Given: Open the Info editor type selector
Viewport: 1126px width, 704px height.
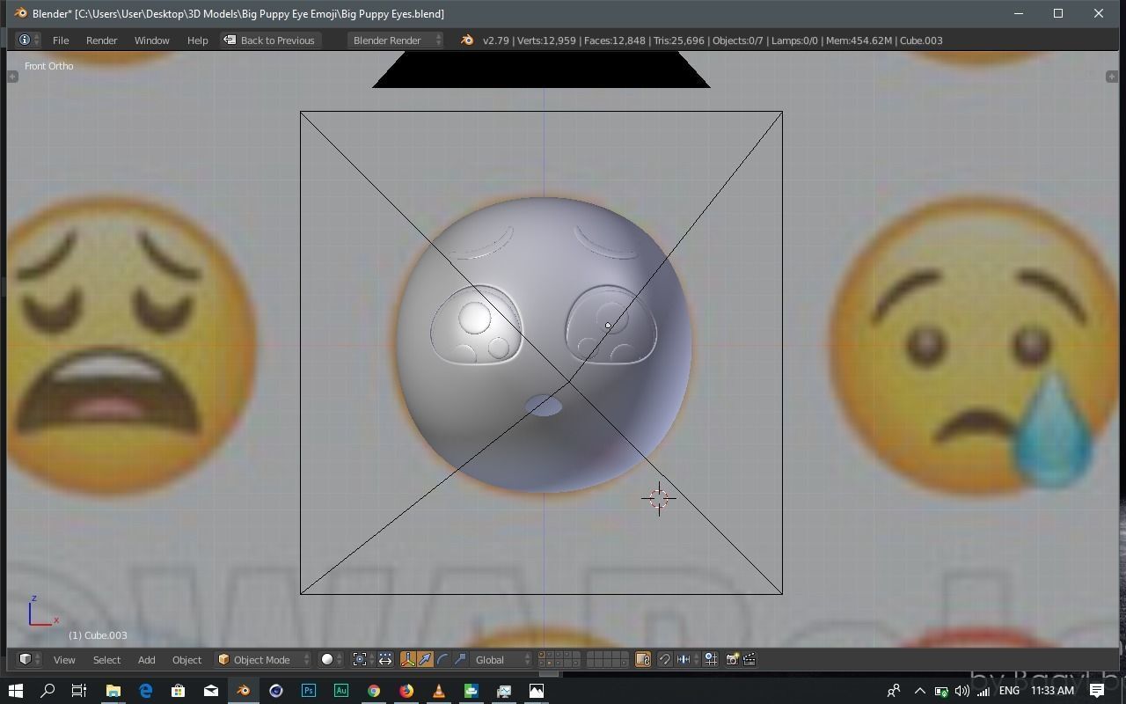Looking at the screenshot, I should coord(29,40).
